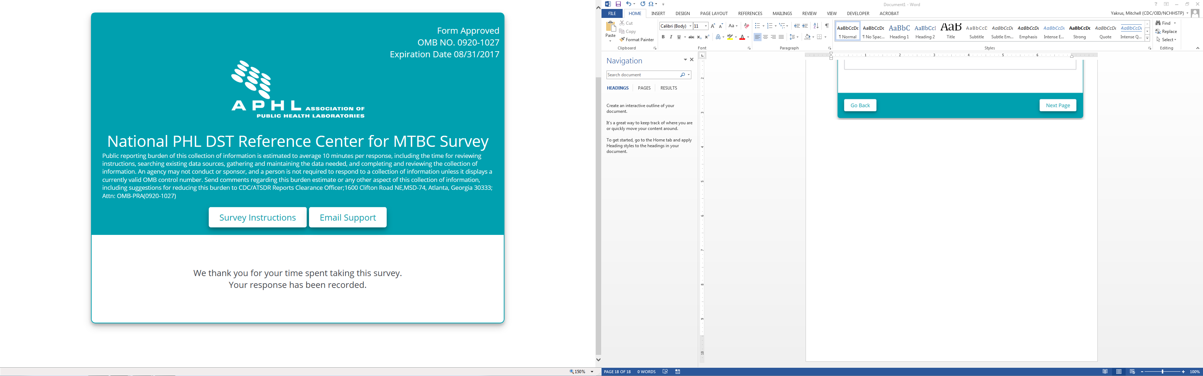Click the bullet list icon
Screen dimensions: 1203x376
click(757, 26)
